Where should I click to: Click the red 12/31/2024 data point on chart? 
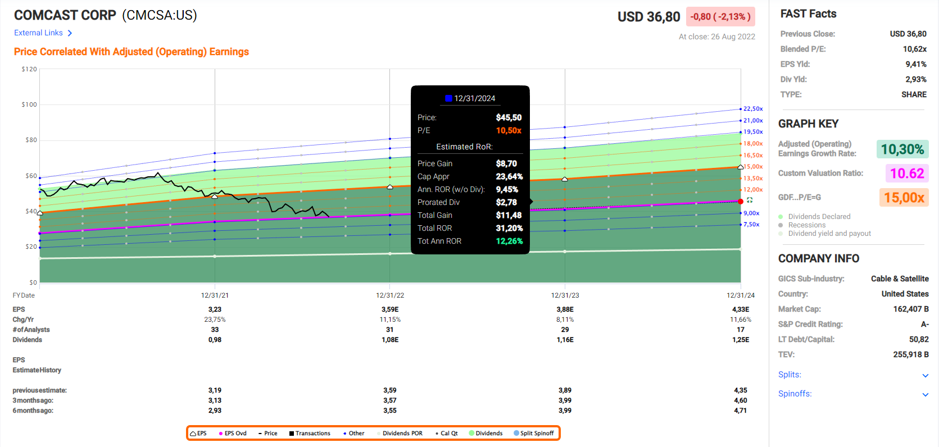pyautogui.click(x=741, y=201)
